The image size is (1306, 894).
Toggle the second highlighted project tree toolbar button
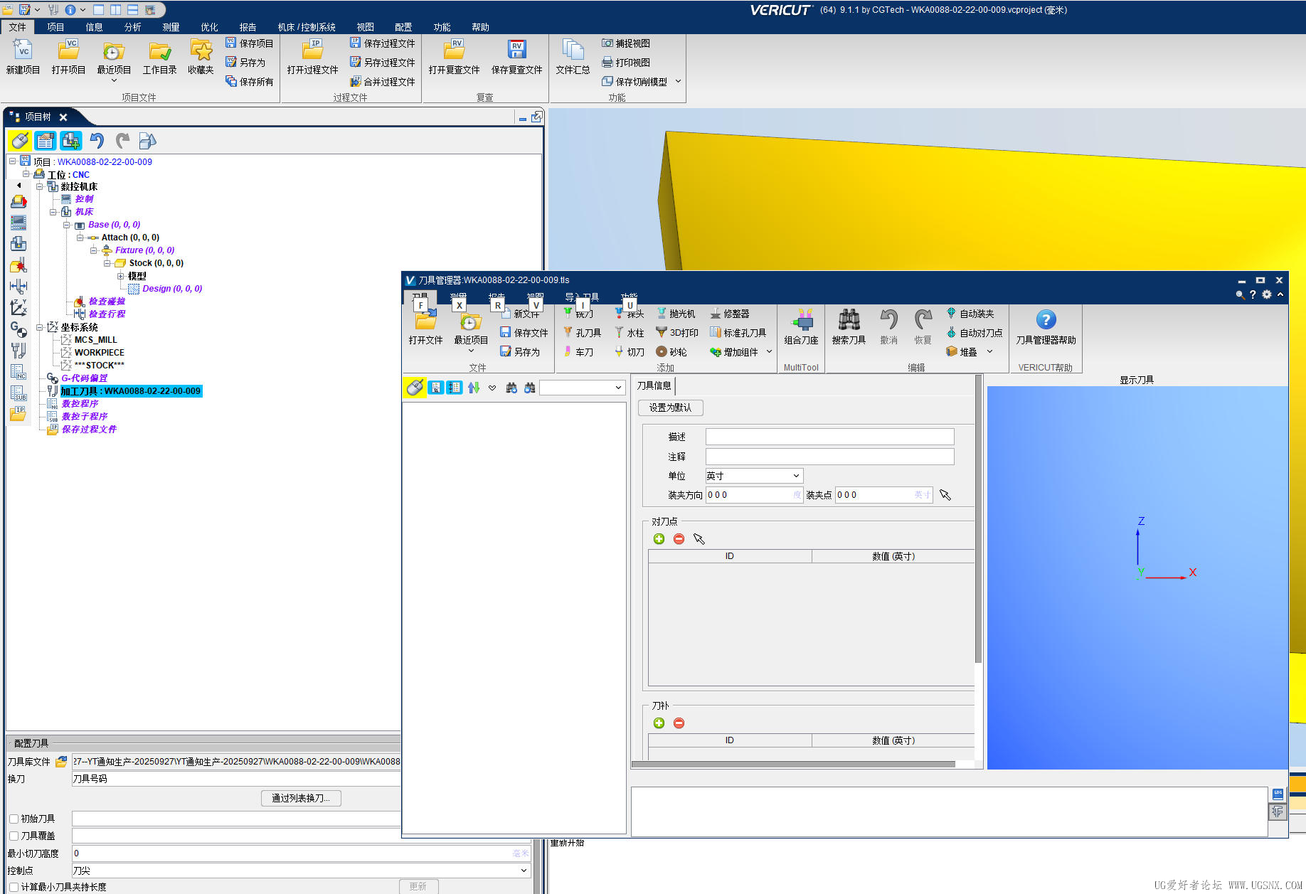coord(46,141)
